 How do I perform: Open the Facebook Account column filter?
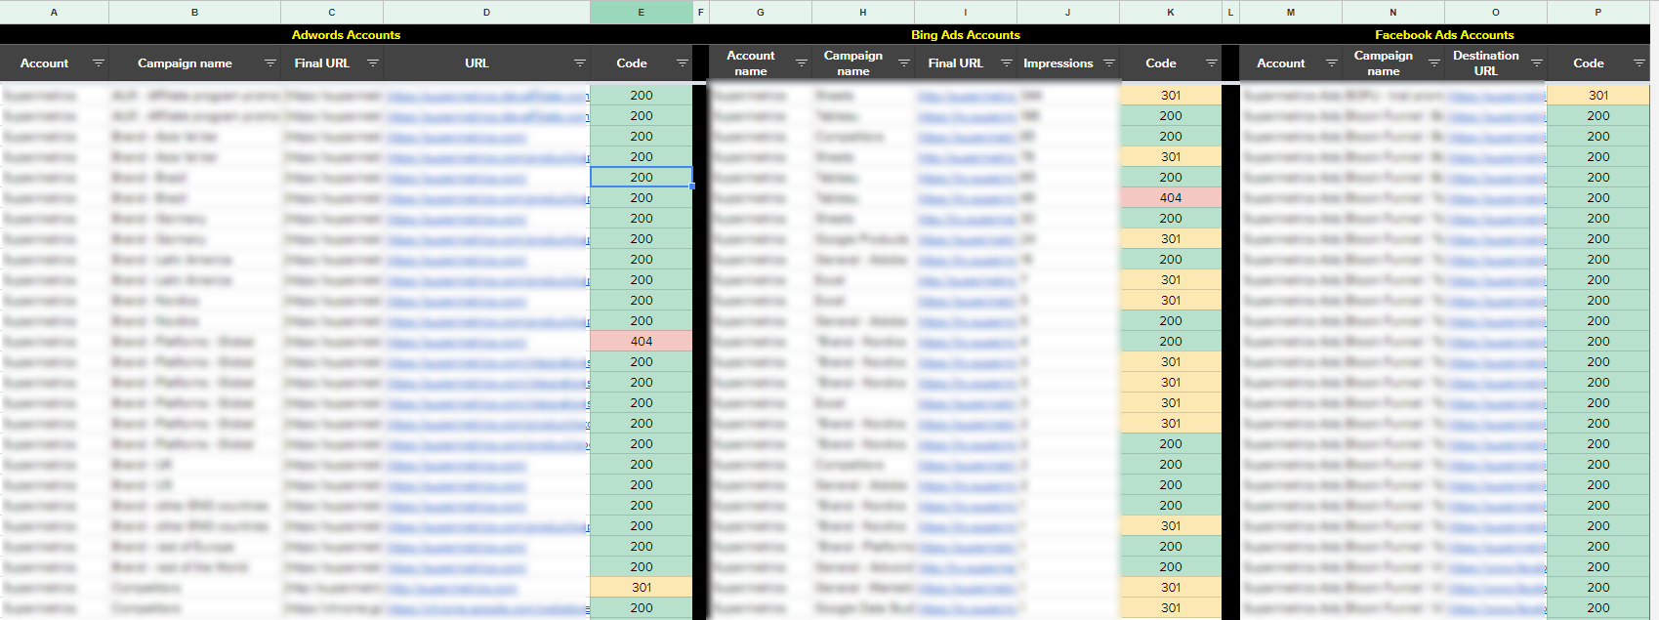tap(1332, 63)
